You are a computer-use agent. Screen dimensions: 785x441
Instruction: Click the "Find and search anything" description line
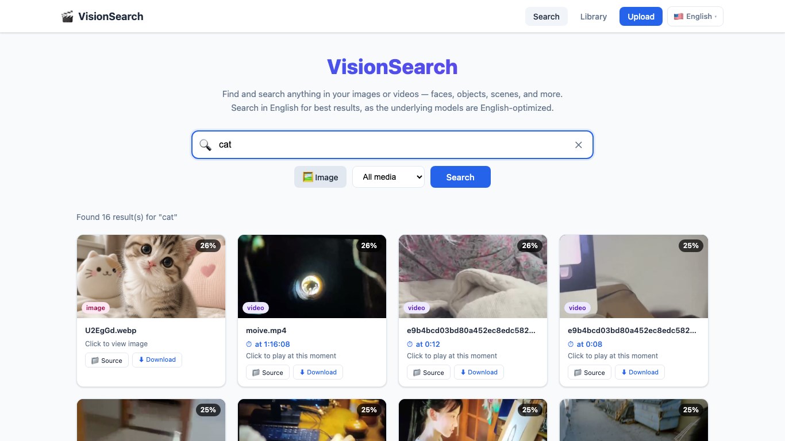click(x=392, y=94)
